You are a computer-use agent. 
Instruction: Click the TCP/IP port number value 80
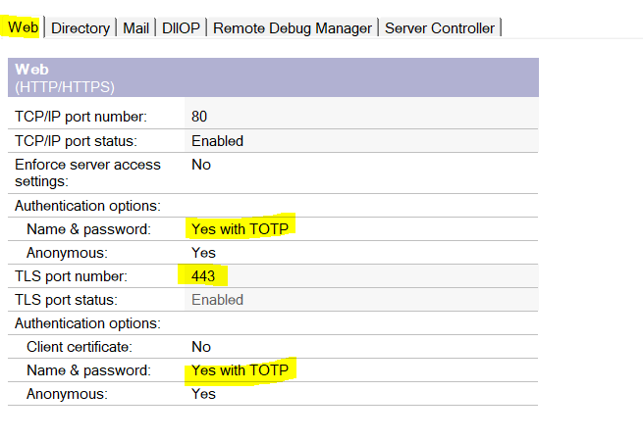(199, 117)
